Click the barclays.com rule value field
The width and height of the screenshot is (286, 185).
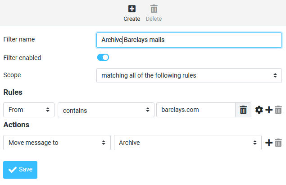pyautogui.click(x=195, y=110)
